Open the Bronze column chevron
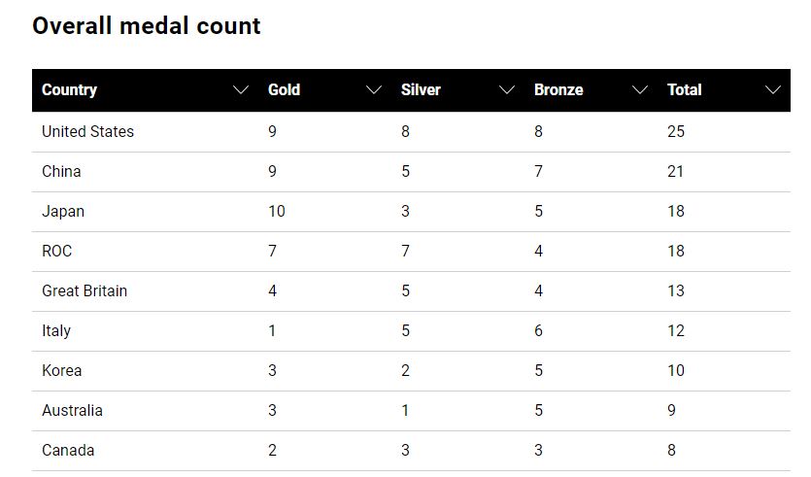Image resolution: width=811 pixels, height=477 pixels. (640, 90)
